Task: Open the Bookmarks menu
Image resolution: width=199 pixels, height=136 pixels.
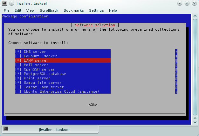Action: 74,10
